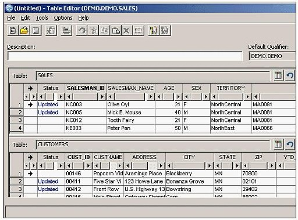Click right scroll arrow under AGE header
The width and height of the screenshot is (298, 220).
(x=178, y=96)
